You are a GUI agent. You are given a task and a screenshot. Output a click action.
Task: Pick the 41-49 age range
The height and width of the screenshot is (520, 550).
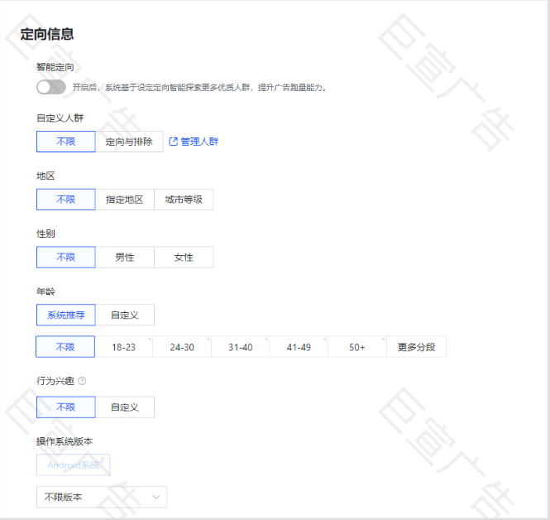pyautogui.click(x=299, y=347)
